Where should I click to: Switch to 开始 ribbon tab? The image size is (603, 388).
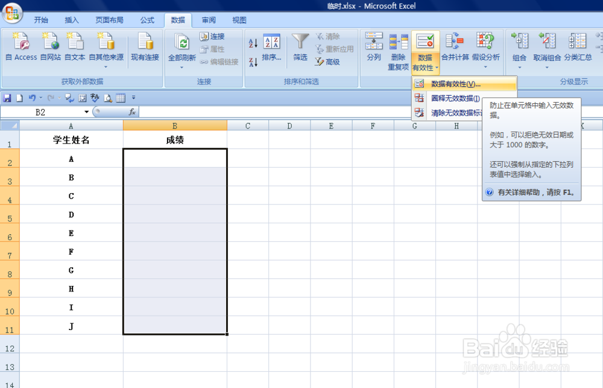41,20
